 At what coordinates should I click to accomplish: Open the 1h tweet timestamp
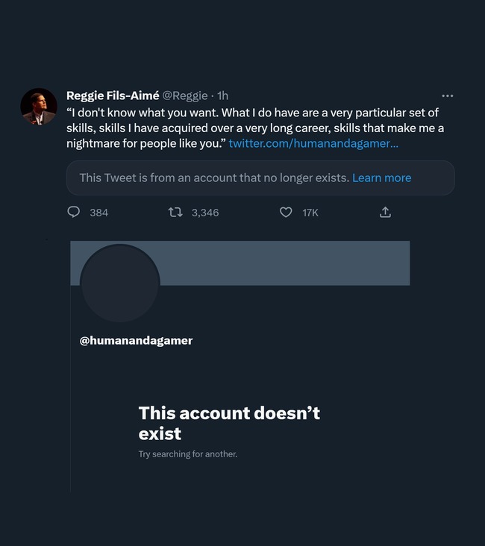point(222,95)
